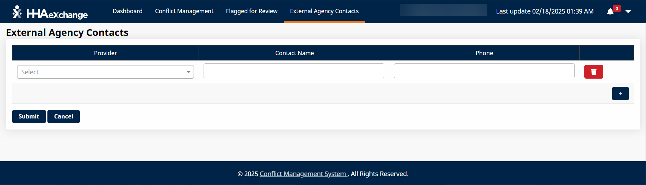Click the Phone column header
646x185 pixels.
click(484, 53)
